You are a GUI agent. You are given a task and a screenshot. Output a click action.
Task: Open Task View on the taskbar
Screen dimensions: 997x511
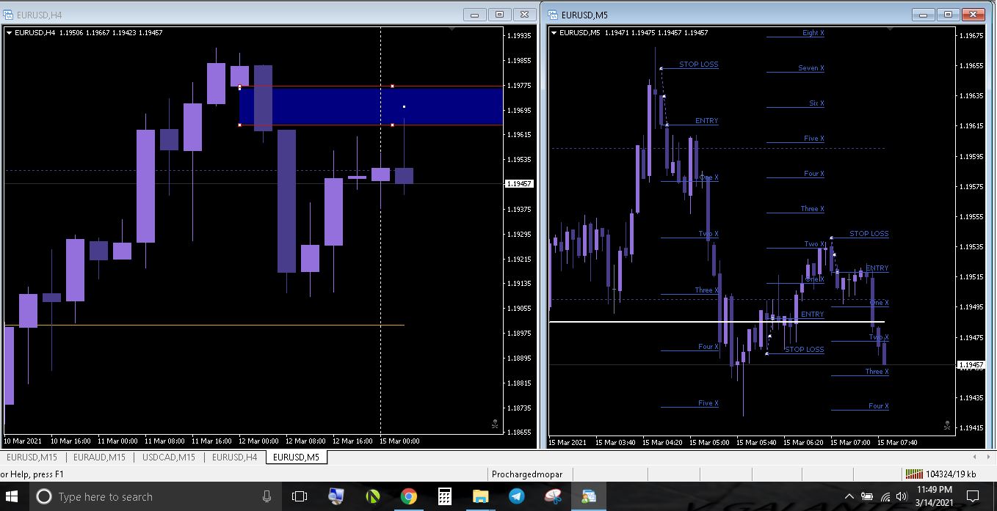pos(300,496)
